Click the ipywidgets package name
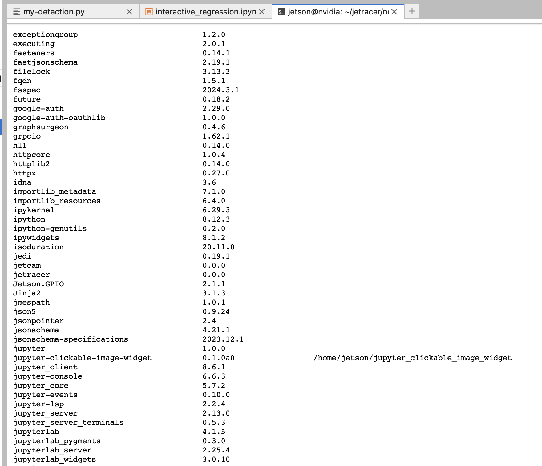Screen dimensions: 542x466 36,238
